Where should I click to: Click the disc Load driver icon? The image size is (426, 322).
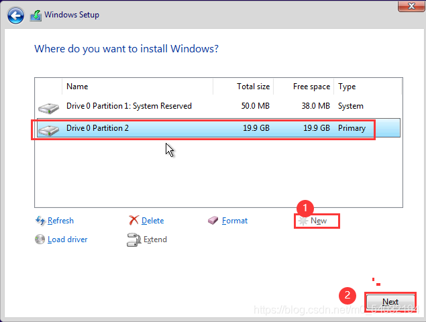[x=40, y=239]
